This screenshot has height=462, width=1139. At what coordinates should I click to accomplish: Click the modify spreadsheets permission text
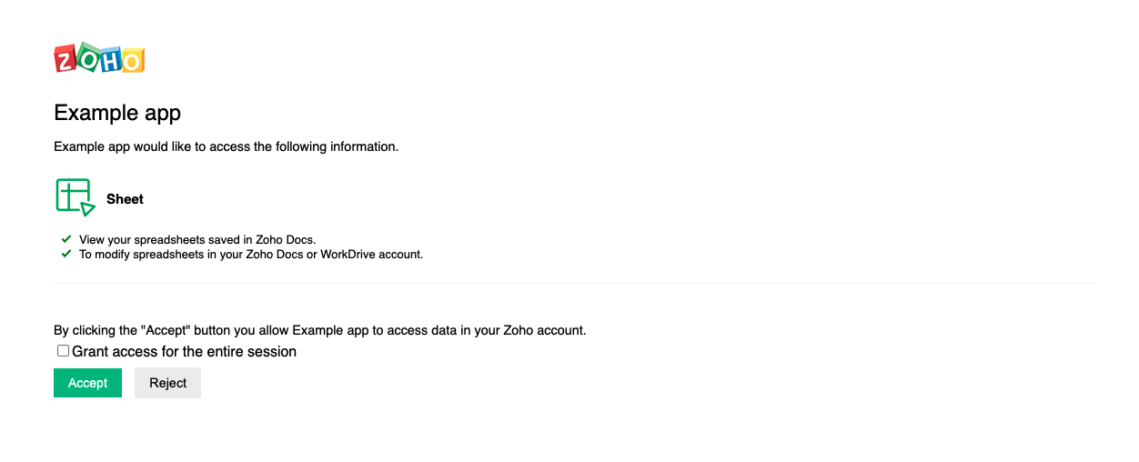251,255
